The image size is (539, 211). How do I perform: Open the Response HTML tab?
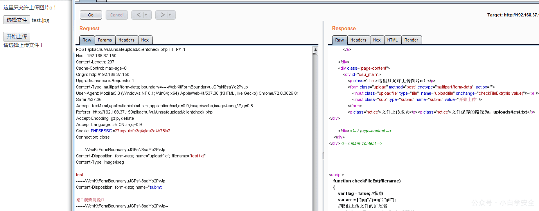click(392, 40)
